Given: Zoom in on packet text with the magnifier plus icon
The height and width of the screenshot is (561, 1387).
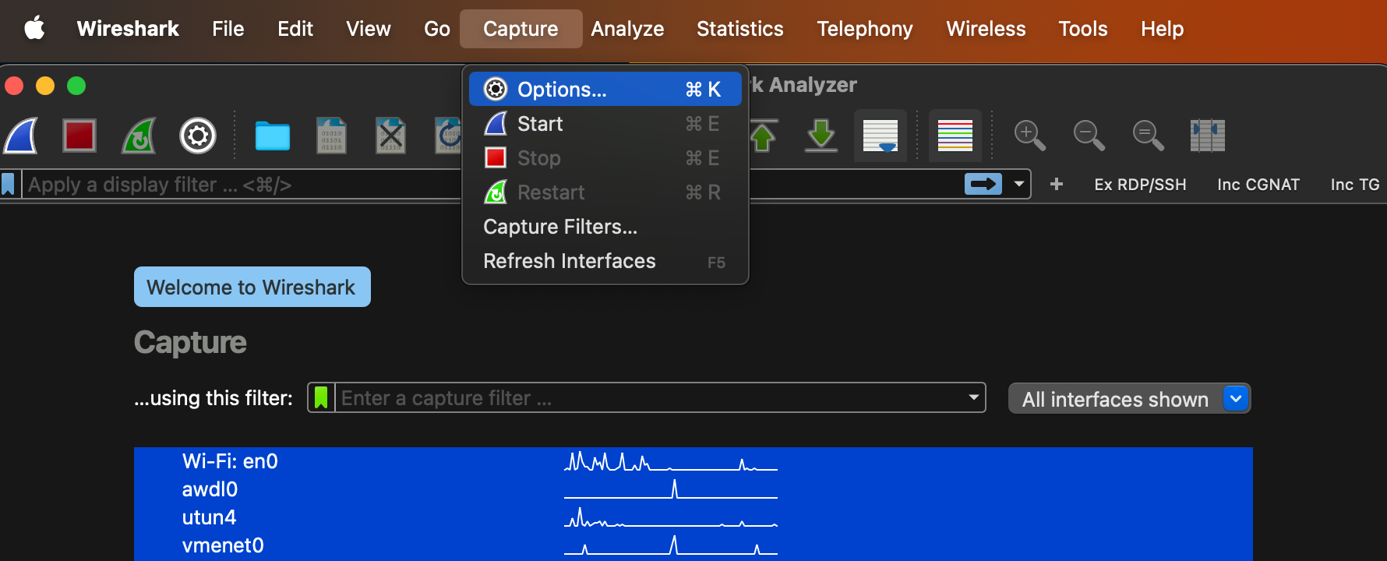Looking at the screenshot, I should 1029,136.
